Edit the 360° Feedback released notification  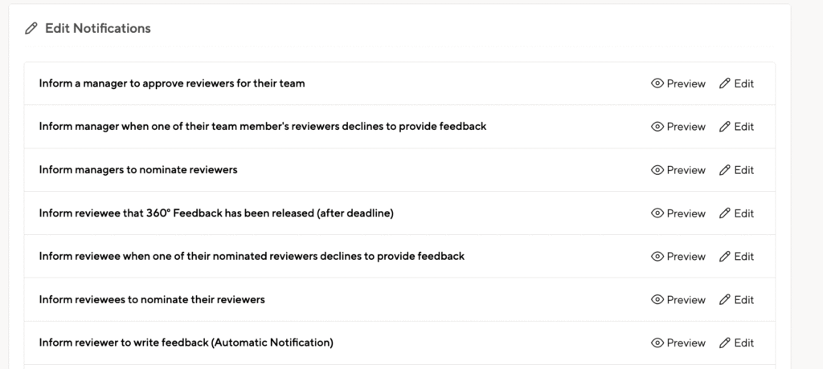tap(736, 213)
